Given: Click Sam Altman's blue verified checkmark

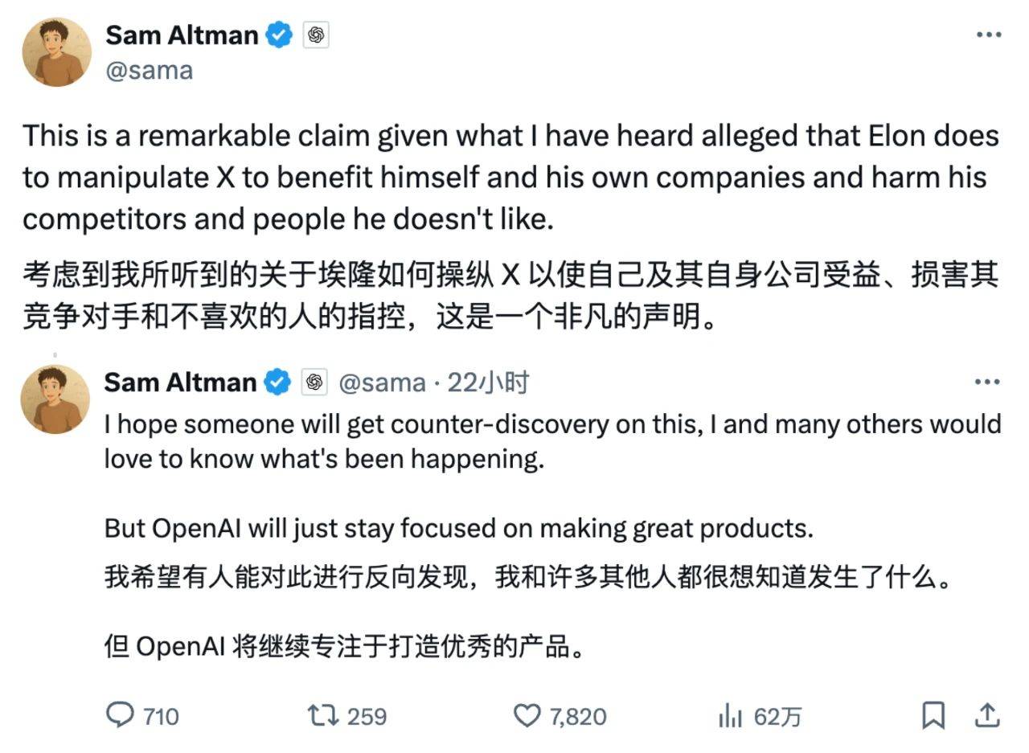Looking at the screenshot, I should click(x=277, y=34).
